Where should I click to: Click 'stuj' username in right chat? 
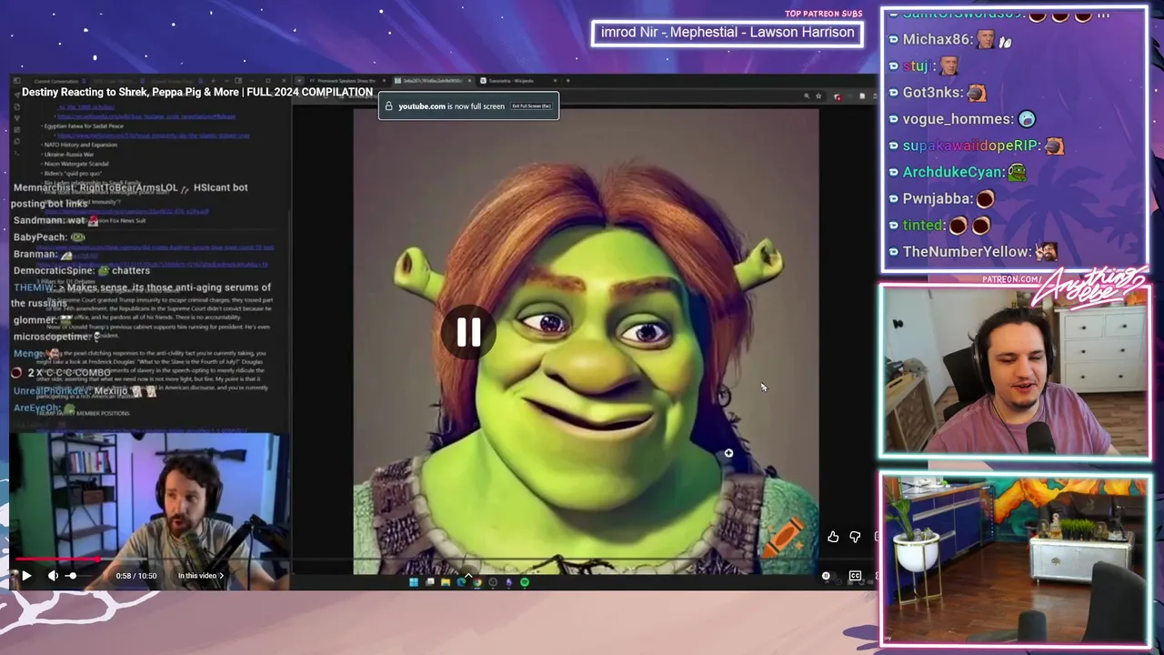pyautogui.click(x=915, y=65)
